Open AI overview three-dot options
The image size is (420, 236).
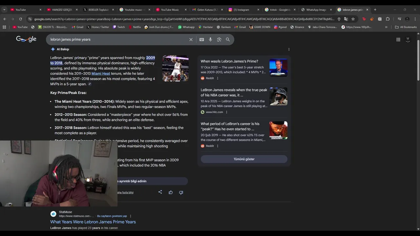pyautogui.click(x=289, y=49)
